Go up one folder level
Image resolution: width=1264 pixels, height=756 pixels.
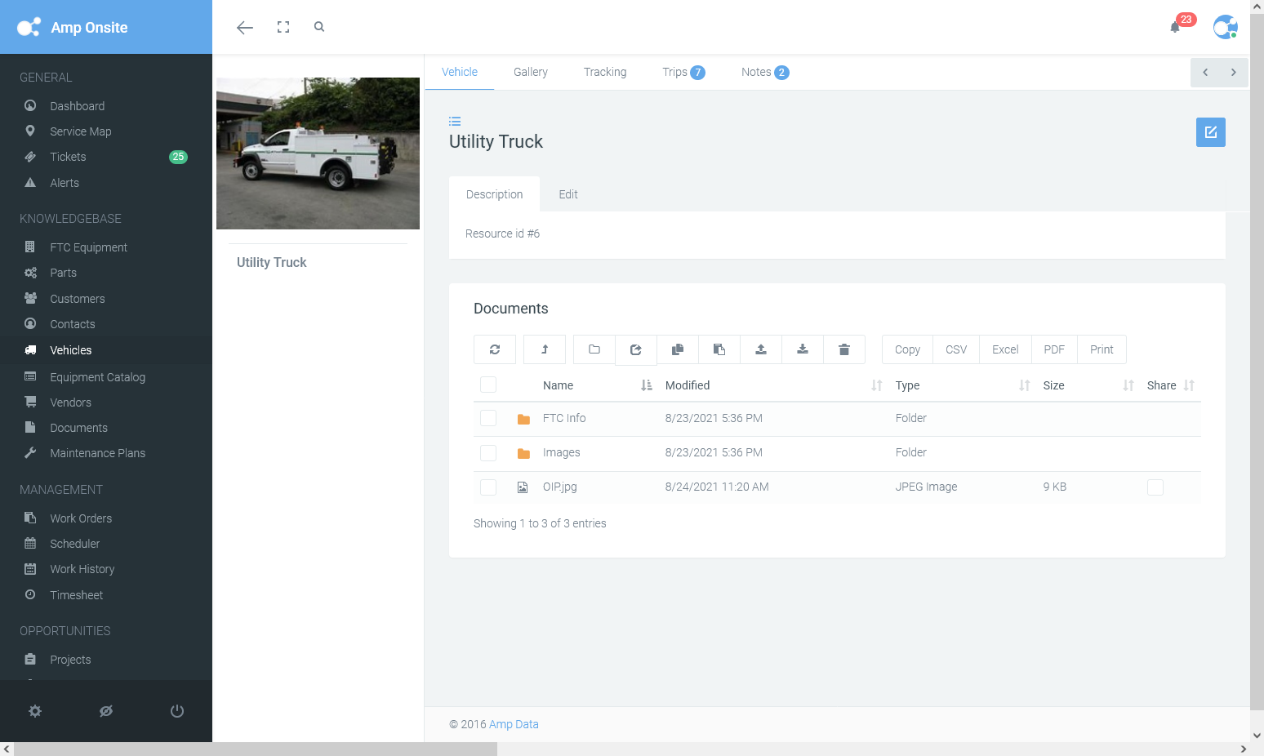[545, 349]
